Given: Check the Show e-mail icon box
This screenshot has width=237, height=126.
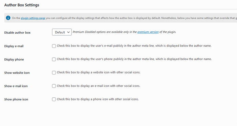Looking at the screenshot, I should click(54, 86).
